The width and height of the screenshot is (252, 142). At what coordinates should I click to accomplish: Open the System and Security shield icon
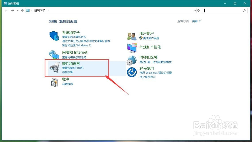tap(54, 36)
